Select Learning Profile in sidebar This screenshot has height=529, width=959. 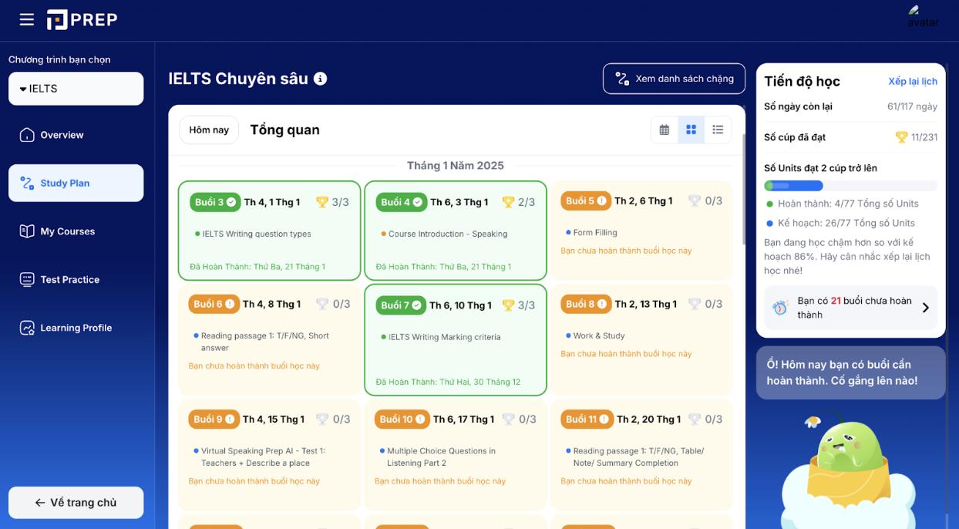tap(76, 328)
